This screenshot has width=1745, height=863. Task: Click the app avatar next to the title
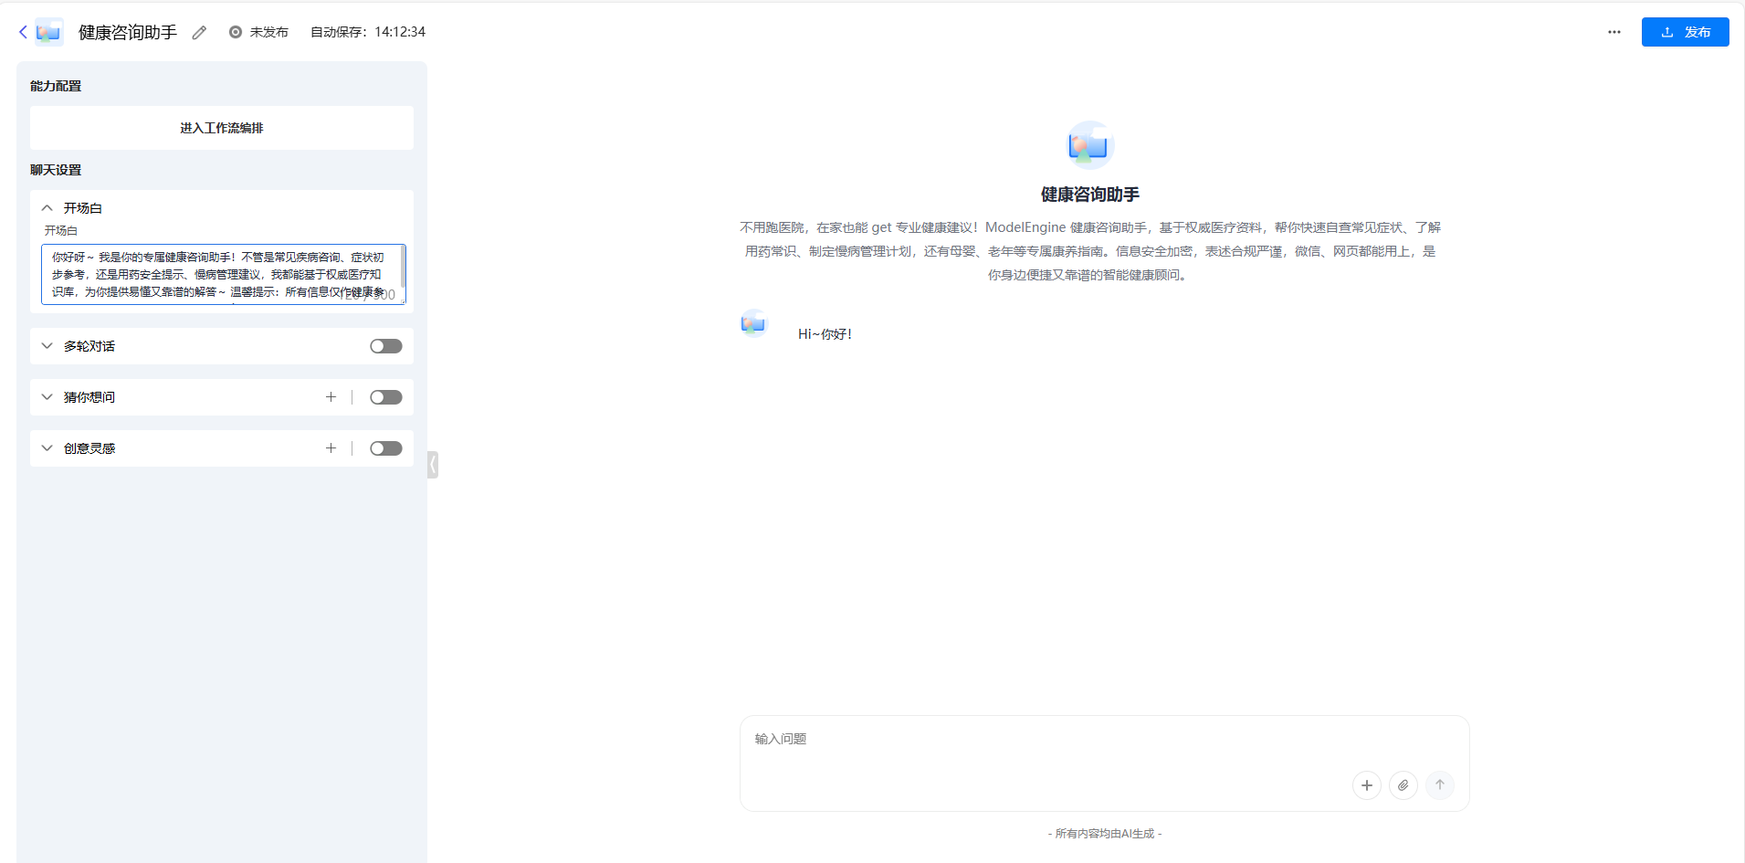pyautogui.click(x=48, y=31)
